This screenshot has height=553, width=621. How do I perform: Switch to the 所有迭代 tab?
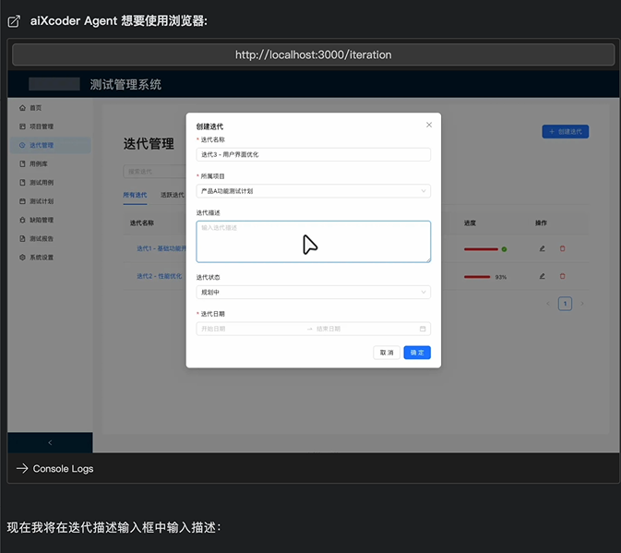[135, 195]
